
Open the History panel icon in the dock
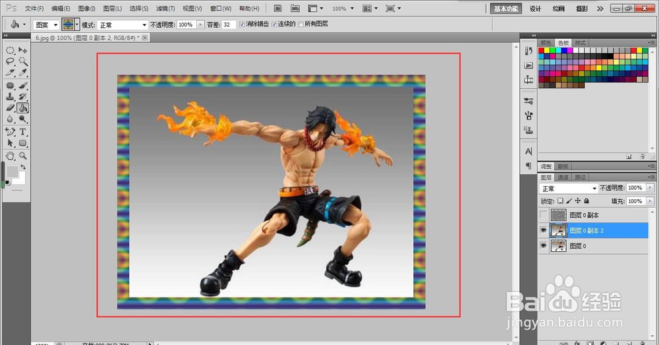(529, 51)
